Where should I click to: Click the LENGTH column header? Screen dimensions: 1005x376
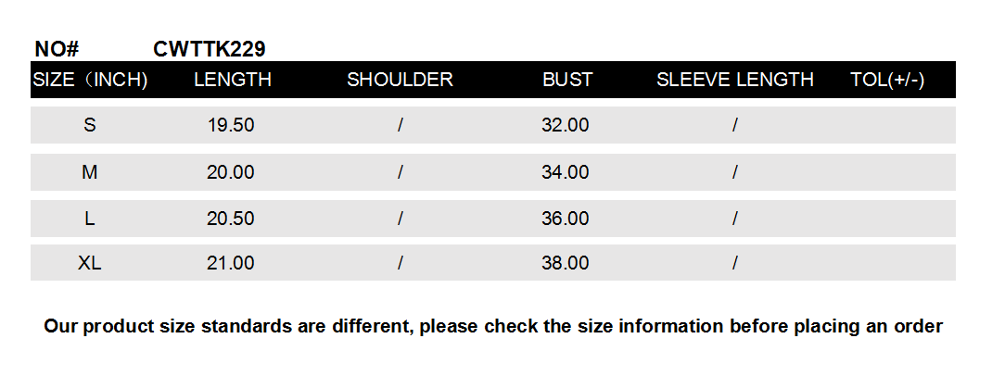tap(232, 80)
